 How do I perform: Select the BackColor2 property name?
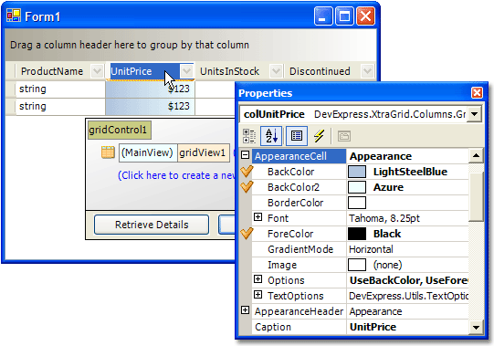293,187
